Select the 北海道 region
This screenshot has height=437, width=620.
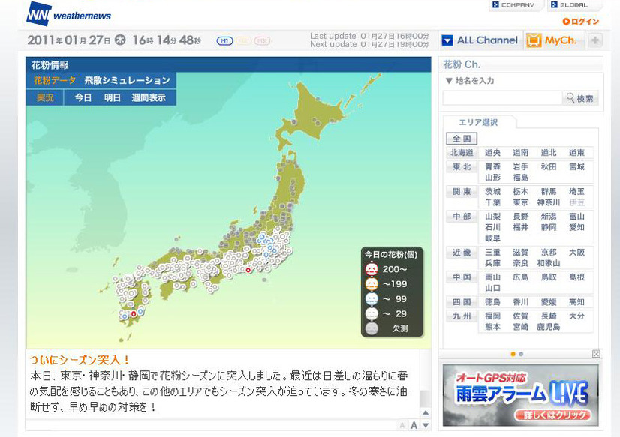(x=462, y=153)
